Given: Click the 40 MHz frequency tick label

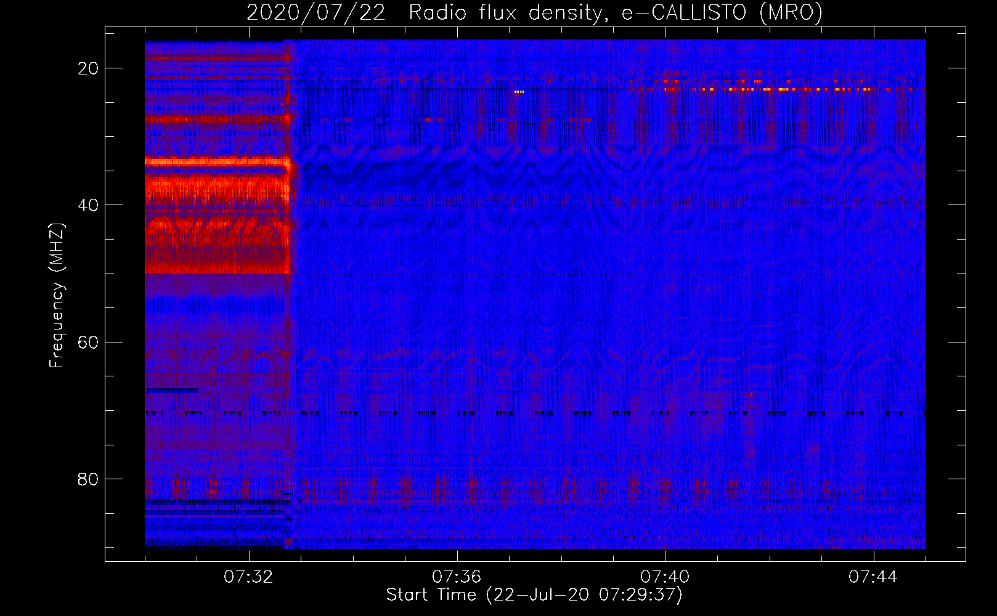Looking at the screenshot, I should click(88, 205).
